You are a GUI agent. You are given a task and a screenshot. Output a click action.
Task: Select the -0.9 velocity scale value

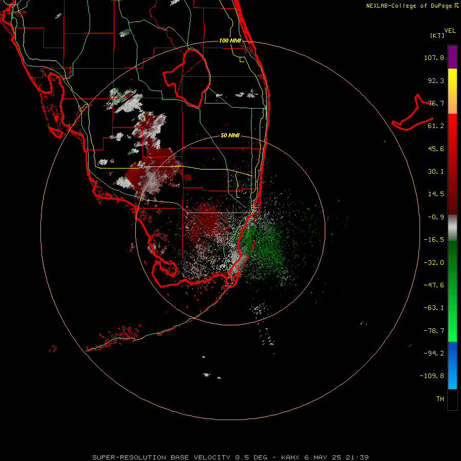tap(436, 217)
